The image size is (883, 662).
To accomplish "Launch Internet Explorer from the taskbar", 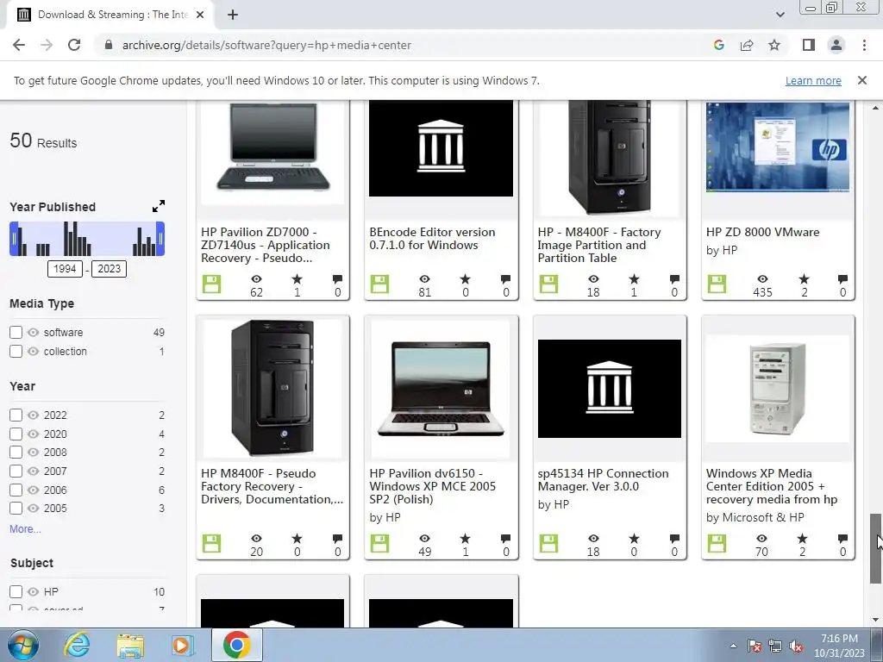I will pos(77,645).
